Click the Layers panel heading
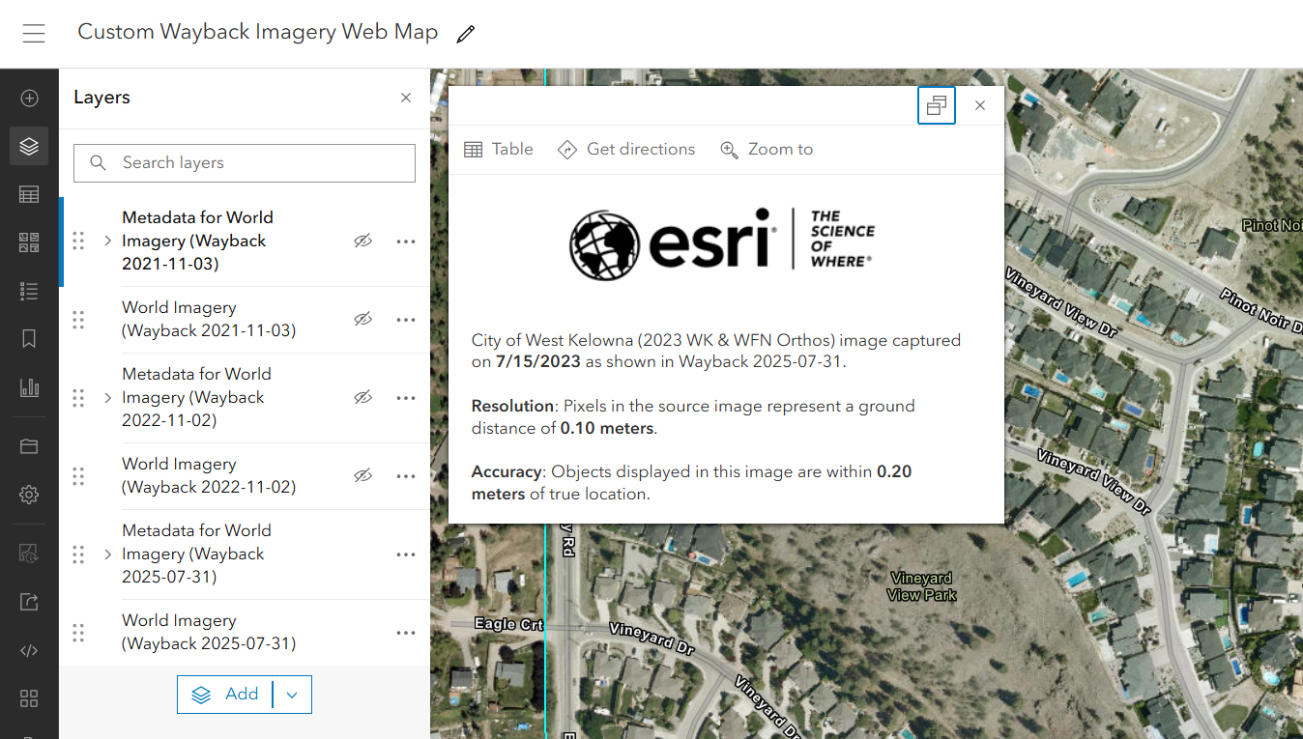This screenshot has width=1303, height=739. coord(101,98)
